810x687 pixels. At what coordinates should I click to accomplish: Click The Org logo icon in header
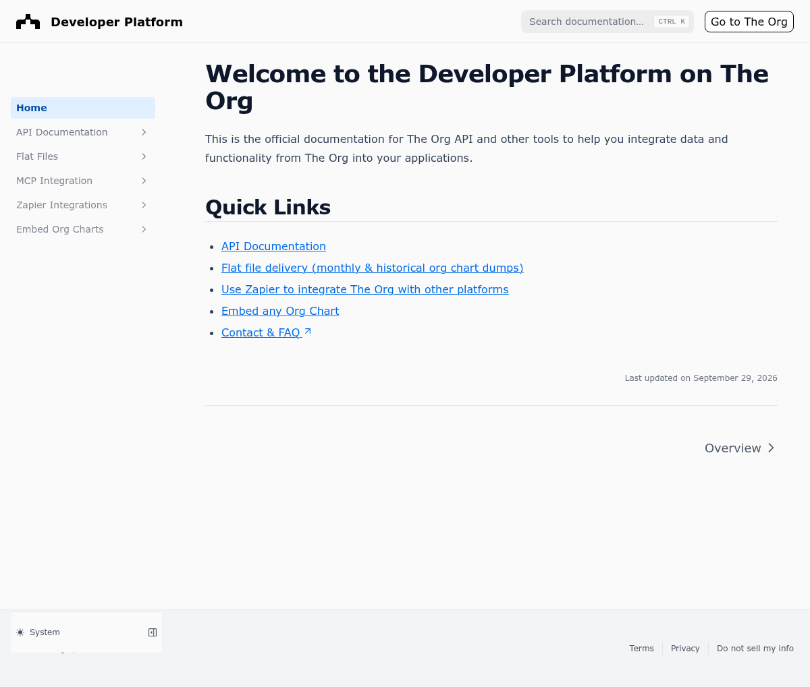coord(28,22)
